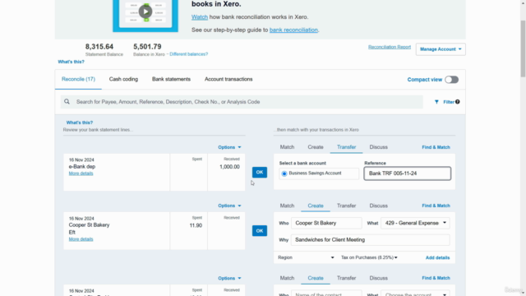Screen dimensions: 526x296
Task: Click the page vertical scrollbar
Action: [x=523, y=49]
